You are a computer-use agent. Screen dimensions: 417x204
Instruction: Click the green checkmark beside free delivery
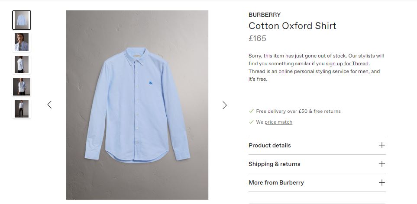(x=251, y=111)
